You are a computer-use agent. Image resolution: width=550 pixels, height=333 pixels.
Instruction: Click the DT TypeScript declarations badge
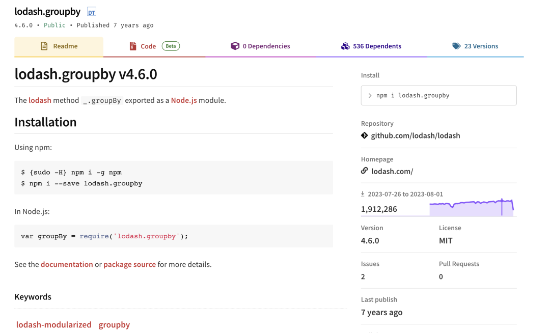(92, 12)
